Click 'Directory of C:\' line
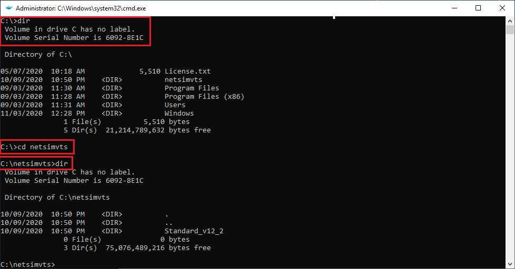This screenshot has height=269, width=515. tap(38, 55)
